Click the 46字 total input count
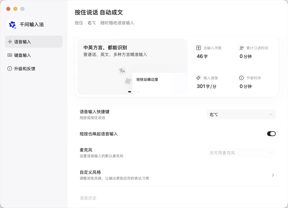 [x=202, y=56]
